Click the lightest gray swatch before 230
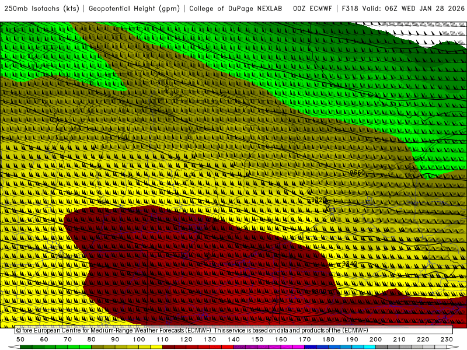Screen dimensions: 467x350 tap(441, 347)
